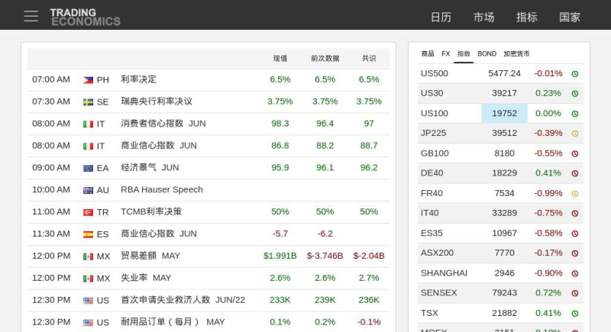Open the US30 index link
The width and height of the screenshot is (611, 332).
(x=432, y=93)
